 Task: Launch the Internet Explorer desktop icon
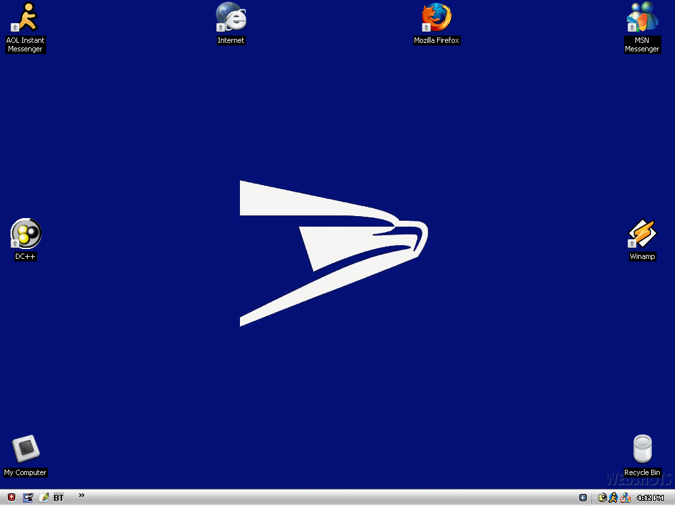231,18
